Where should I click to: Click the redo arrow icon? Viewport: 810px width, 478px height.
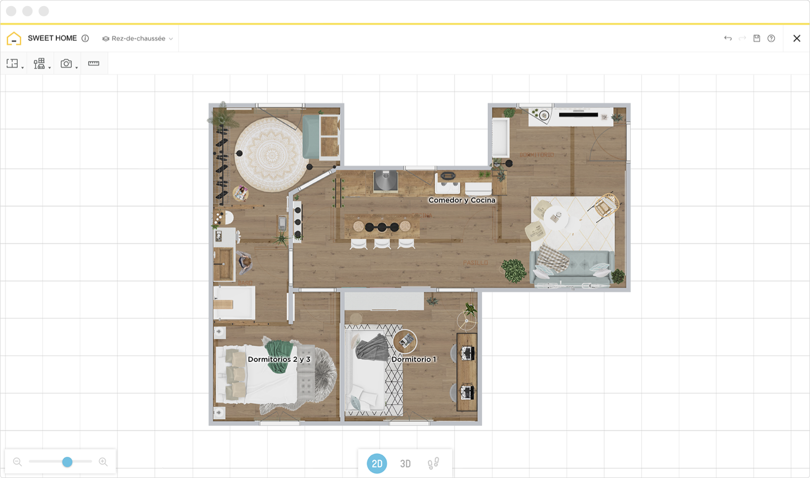click(x=742, y=38)
